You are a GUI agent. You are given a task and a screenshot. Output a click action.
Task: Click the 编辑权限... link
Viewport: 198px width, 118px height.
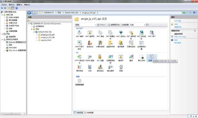tap(178, 27)
